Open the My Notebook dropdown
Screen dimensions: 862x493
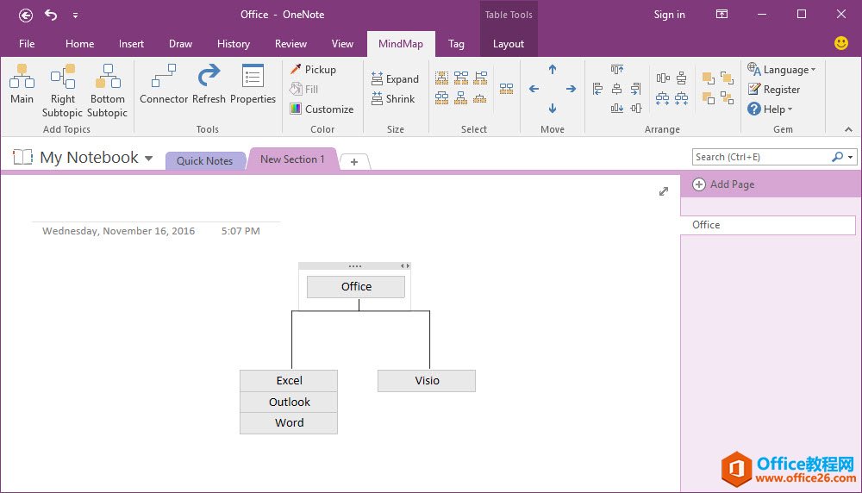pos(148,159)
